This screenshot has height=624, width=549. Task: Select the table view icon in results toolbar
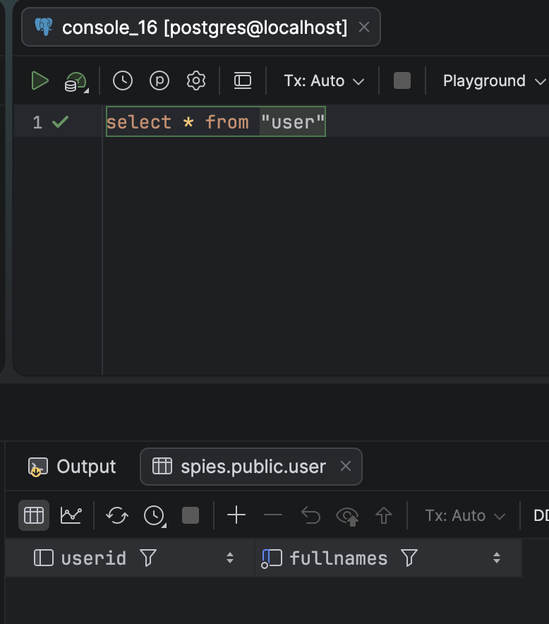34,515
